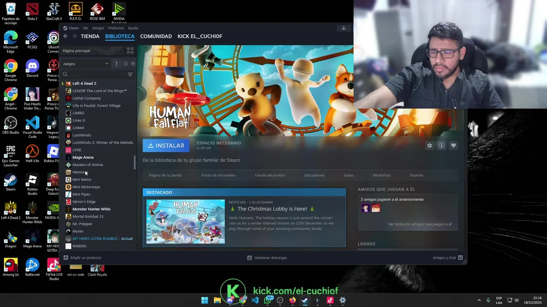The image size is (547, 307).
Task: Switch to the COMUNIDAD tab
Action: pyautogui.click(x=156, y=36)
